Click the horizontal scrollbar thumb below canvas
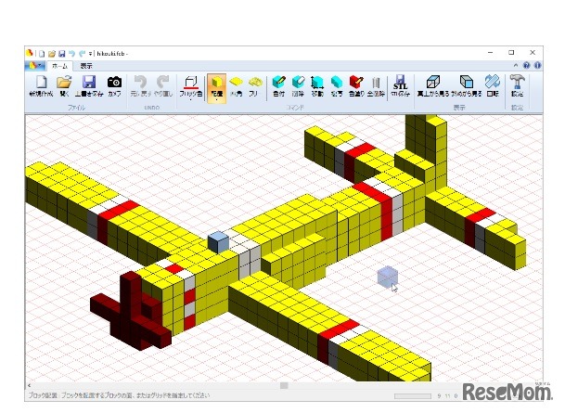 point(284,385)
